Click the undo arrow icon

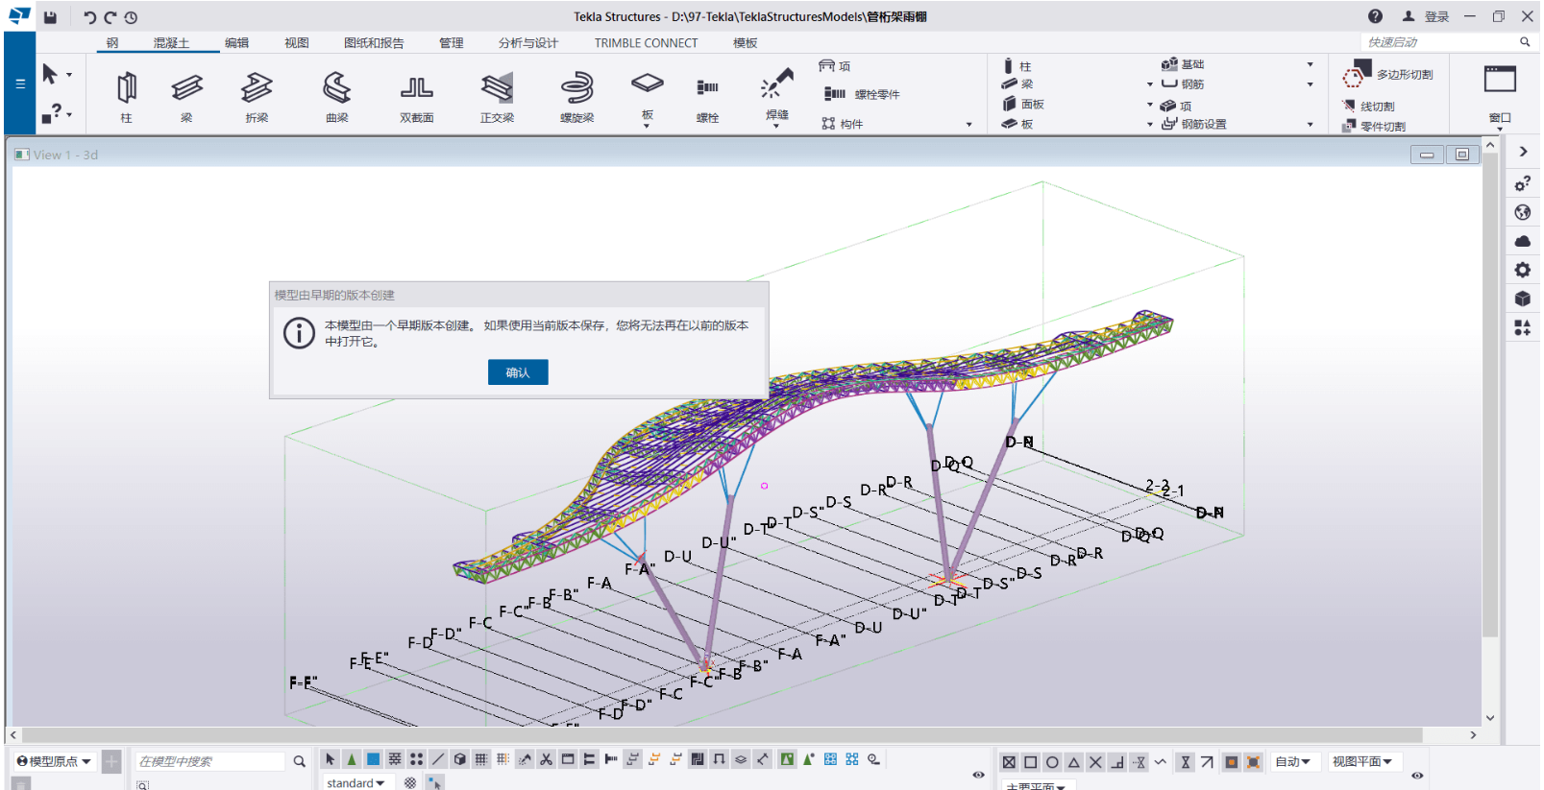tap(89, 17)
